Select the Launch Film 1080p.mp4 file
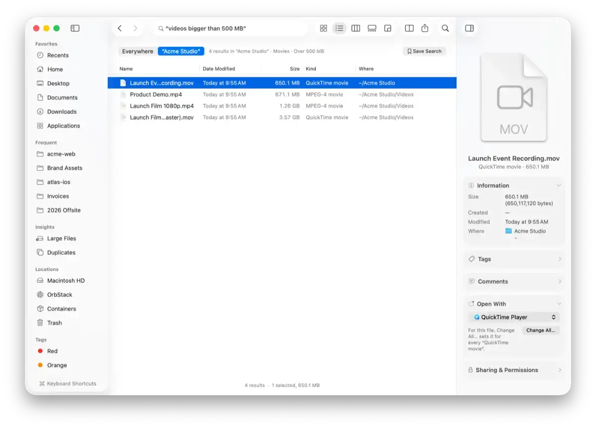596x428 pixels. click(x=282, y=106)
